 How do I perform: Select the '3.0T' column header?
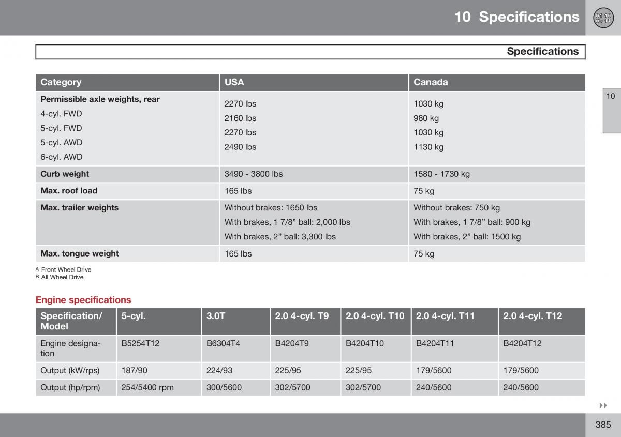tap(235, 321)
